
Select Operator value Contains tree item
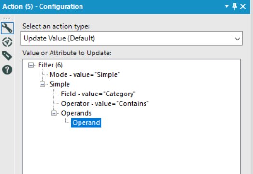105,104
